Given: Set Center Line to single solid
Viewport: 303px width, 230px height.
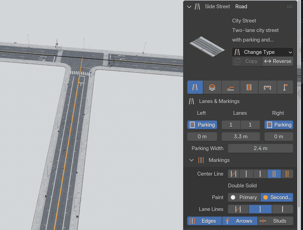Looking at the screenshot, I should 260,174.
